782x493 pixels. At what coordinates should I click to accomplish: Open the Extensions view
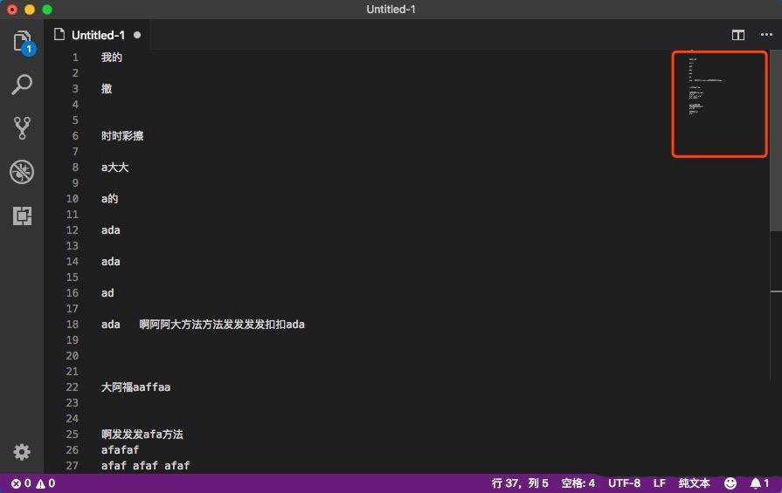pyautogui.click(x=22, y=216)
